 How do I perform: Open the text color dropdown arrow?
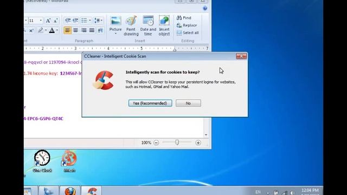click(x=57, y=30)
